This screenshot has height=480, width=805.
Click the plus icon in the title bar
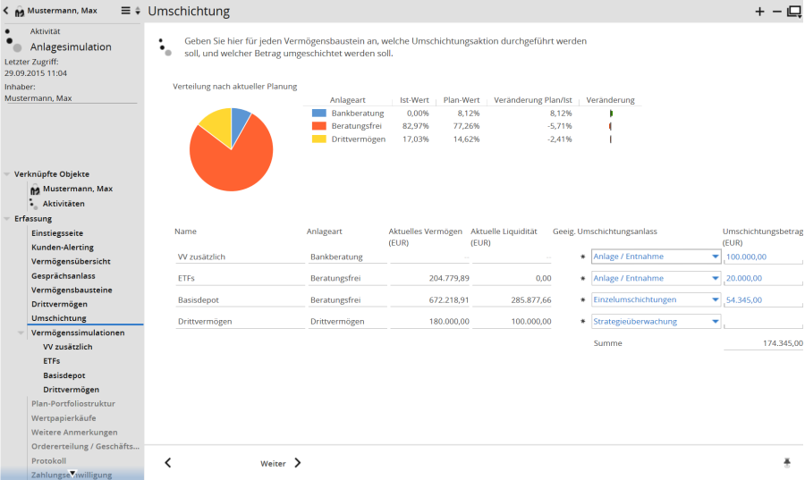pos(760,12)
